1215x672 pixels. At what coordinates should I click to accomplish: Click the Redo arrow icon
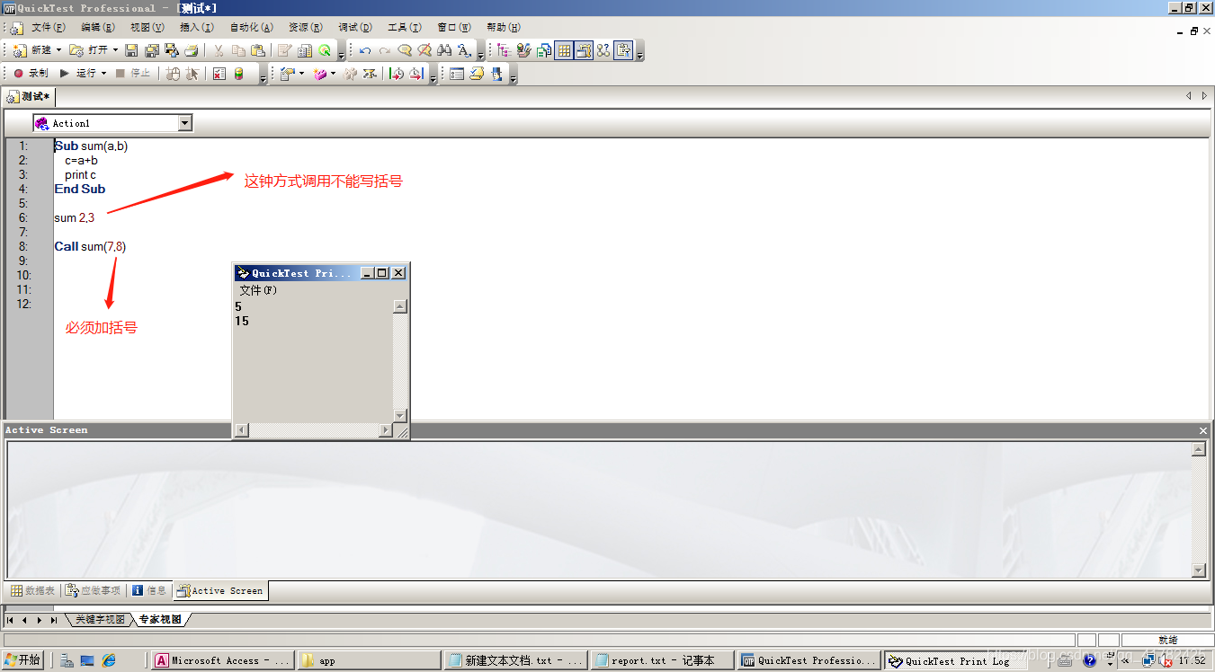[x=385, y=50]
